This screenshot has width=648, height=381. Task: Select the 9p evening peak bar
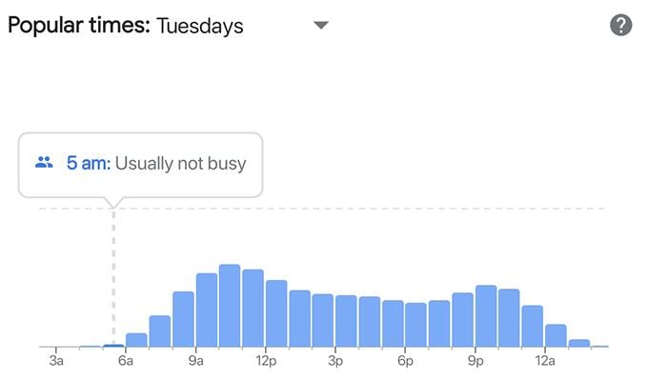click(x=486, y=315)
